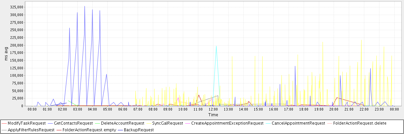Select the SyncGalRequest yellow legend marker

click(147, 123)
